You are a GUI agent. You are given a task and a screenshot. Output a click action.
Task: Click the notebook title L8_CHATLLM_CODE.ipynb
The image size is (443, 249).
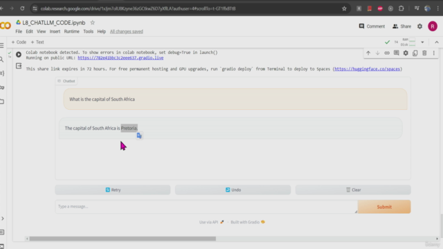[x=54, y=23]
